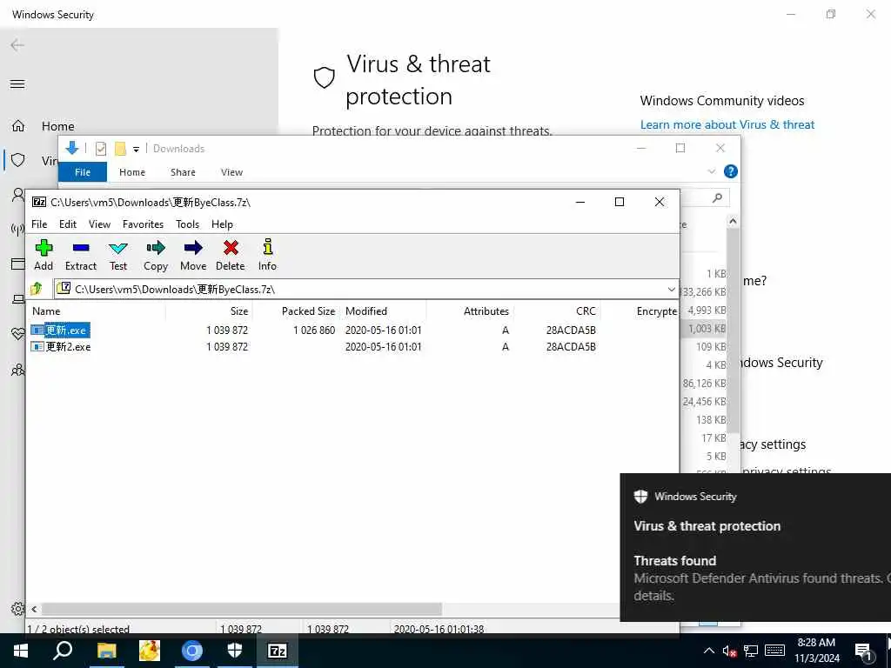Open the 7-Zip File menu
The width and height of the screenshot is (891, 668).
pyautogui.click(x=39, y=224)
